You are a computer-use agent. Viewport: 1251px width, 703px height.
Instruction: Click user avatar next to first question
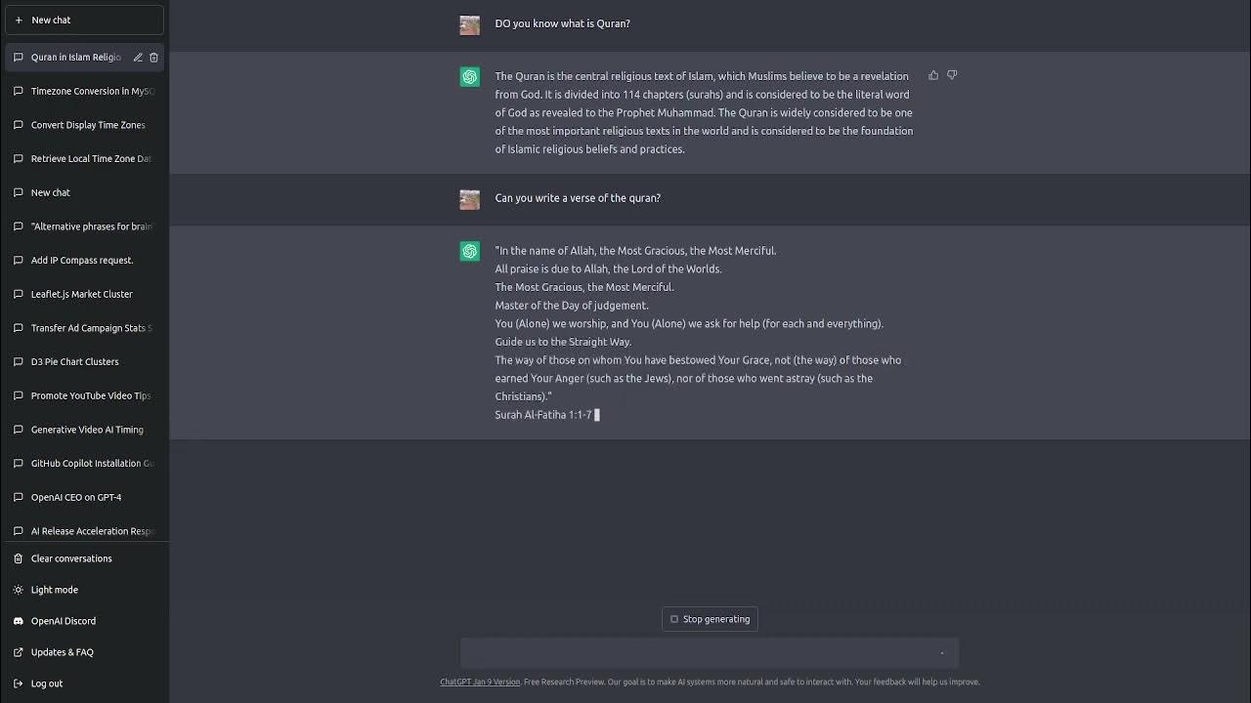tap(470, 24)
